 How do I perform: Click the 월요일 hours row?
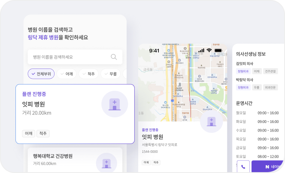(257, 113)
